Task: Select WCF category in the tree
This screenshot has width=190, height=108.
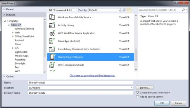Action: coord(17,71)
